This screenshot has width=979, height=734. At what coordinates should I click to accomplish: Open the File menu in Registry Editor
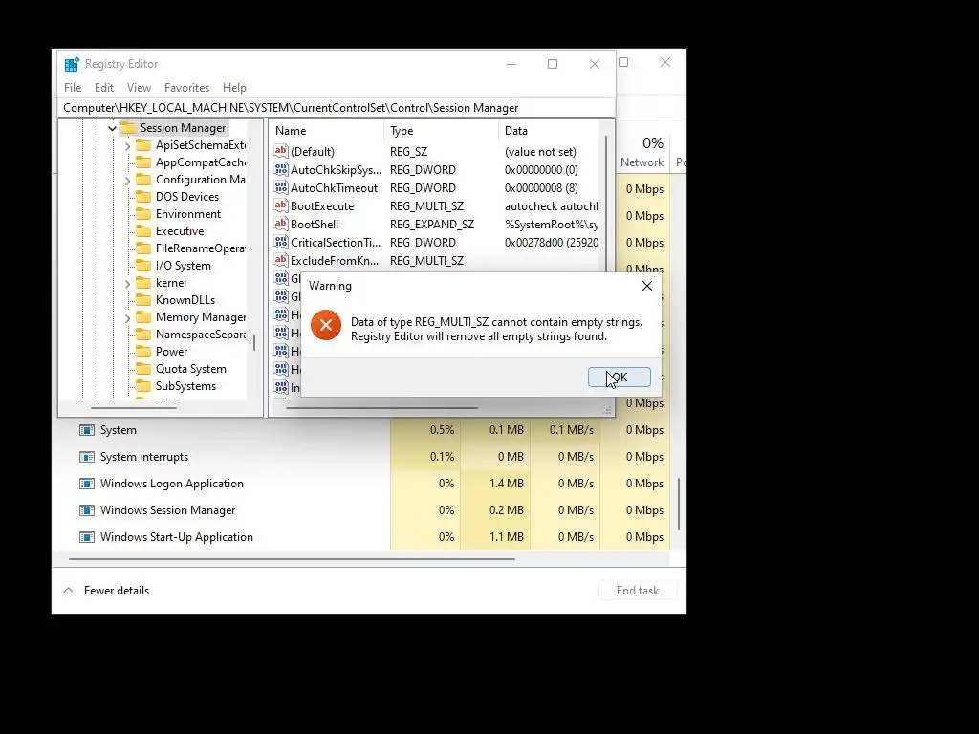(73, 87)
